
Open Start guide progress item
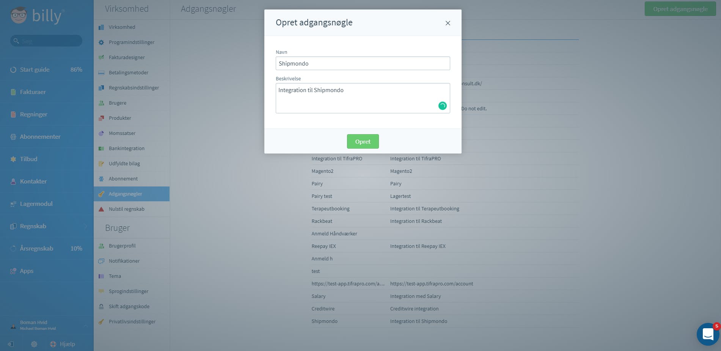[47, 70]
